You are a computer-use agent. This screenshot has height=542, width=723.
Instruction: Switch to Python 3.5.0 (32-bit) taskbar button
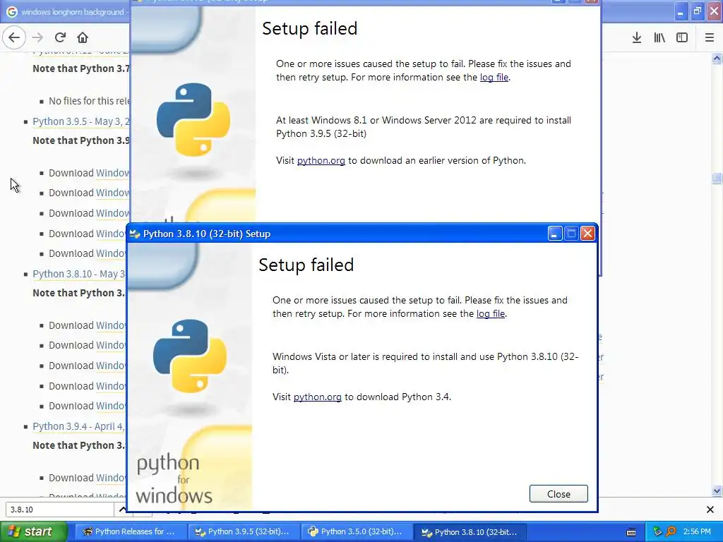tap(356, 531)
